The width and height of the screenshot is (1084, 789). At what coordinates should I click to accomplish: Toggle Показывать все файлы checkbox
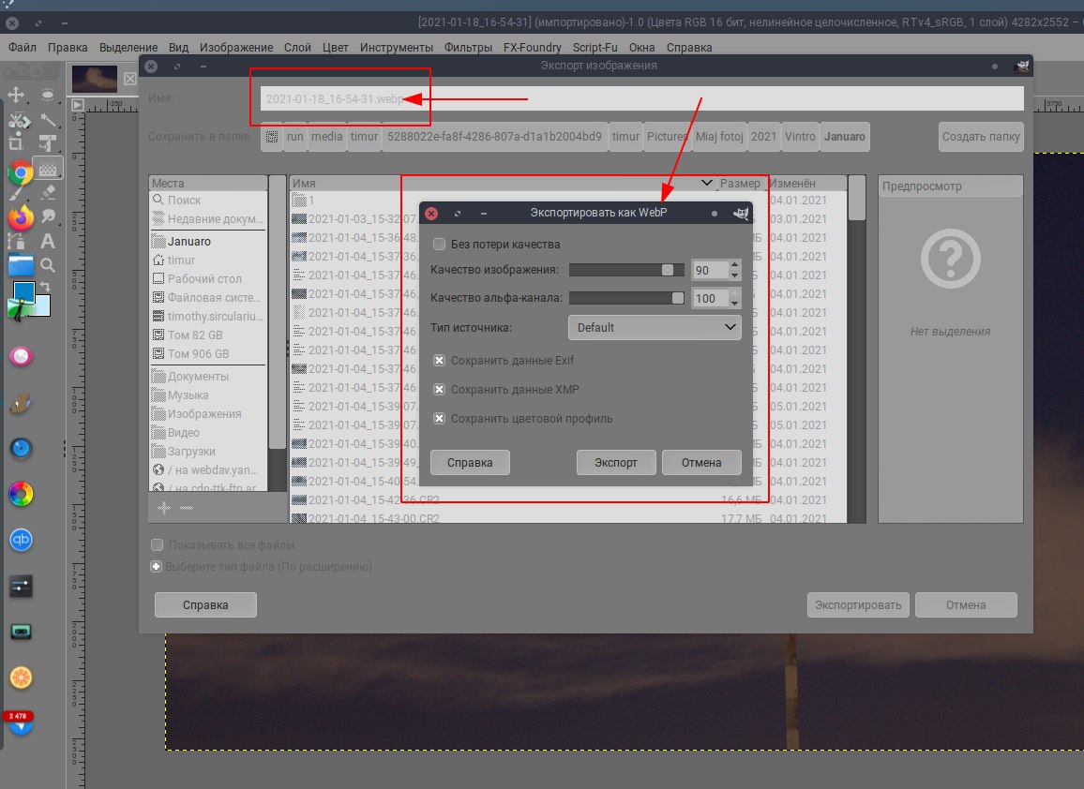157,544
